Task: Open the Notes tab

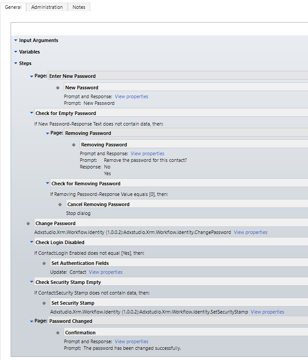Action: pos(79,7)
